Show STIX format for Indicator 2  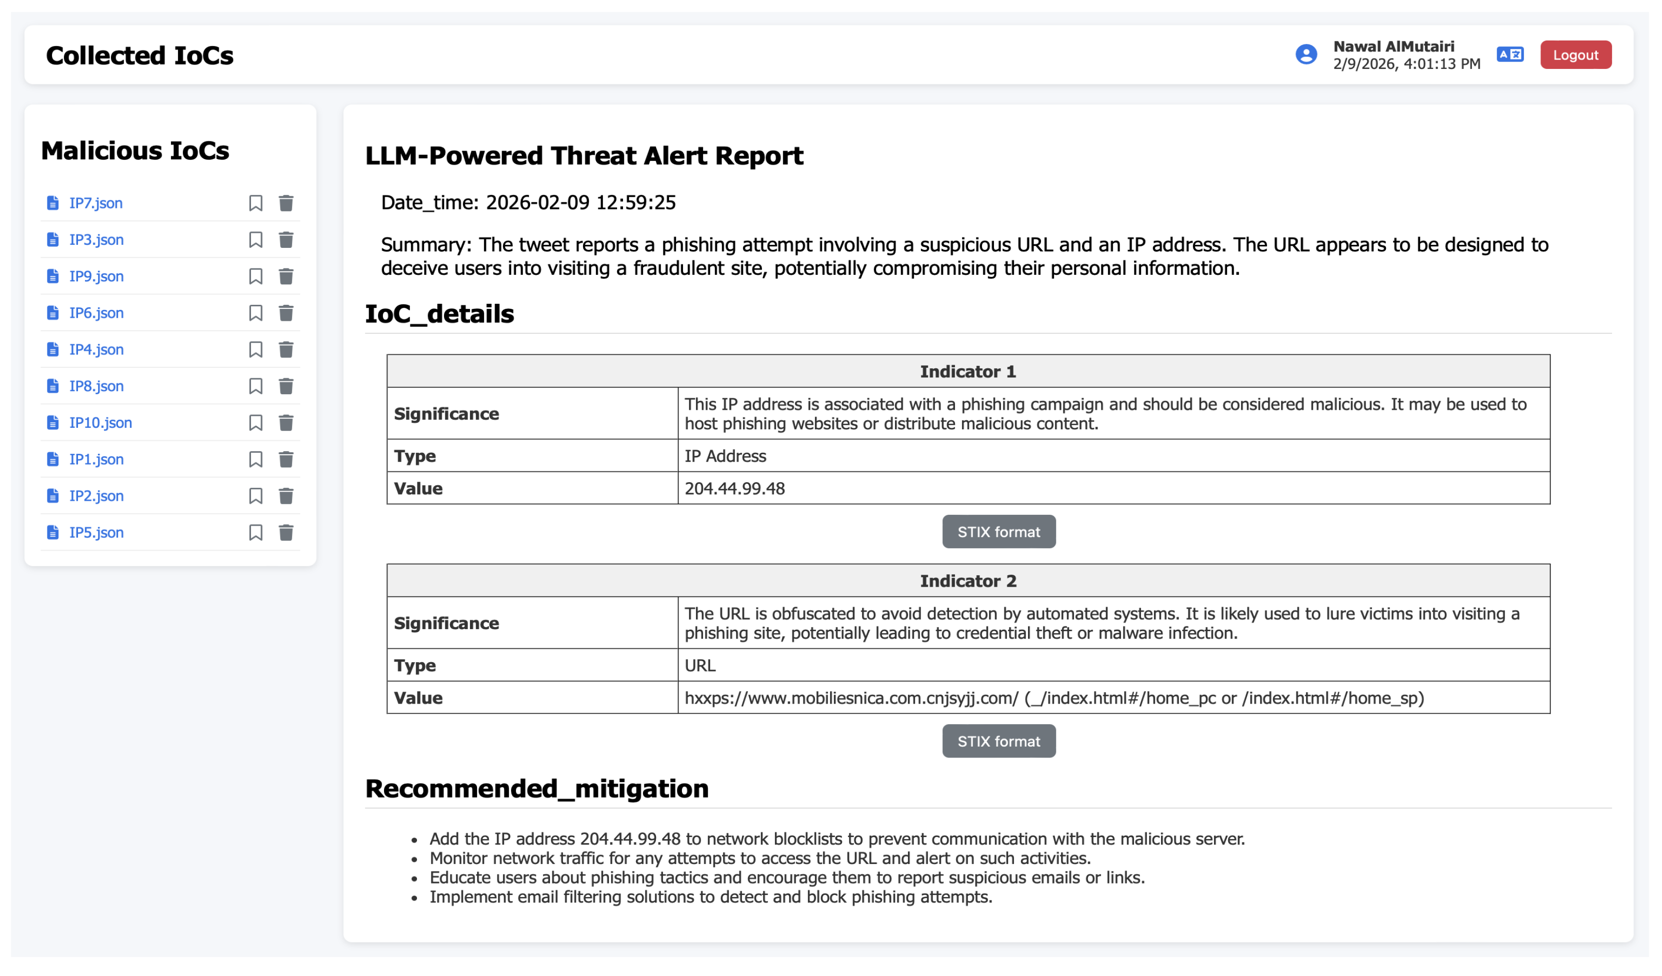[998, 742]
